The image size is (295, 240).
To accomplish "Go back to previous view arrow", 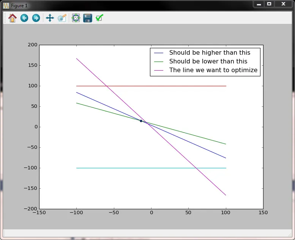I will (24, 18).
